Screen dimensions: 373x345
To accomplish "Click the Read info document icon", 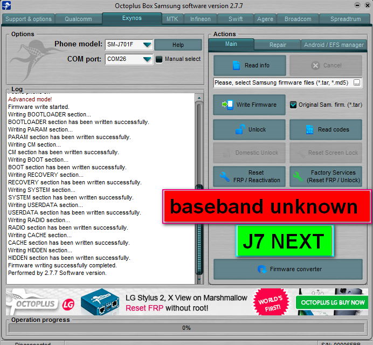I will click(236, 65).
